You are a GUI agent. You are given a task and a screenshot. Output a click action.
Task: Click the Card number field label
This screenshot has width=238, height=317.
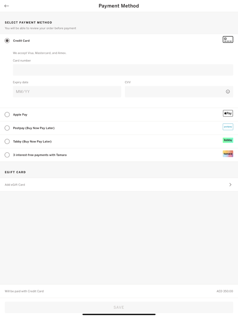click(21, 60)
